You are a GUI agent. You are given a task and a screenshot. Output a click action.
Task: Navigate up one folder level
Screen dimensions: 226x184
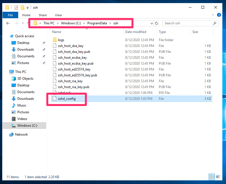click(x=28, y=23)
